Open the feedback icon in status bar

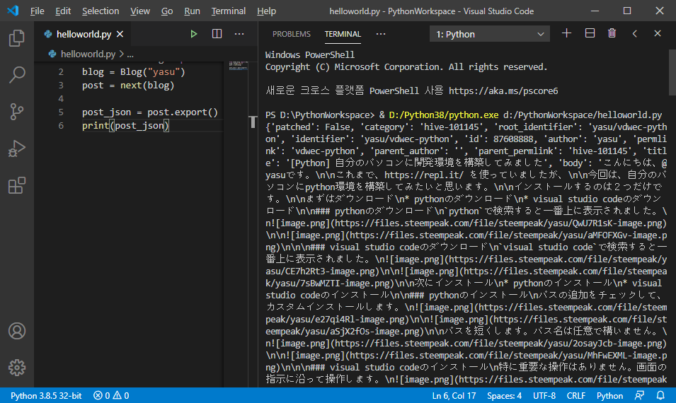pyautogui.click(x=639, y=395)
